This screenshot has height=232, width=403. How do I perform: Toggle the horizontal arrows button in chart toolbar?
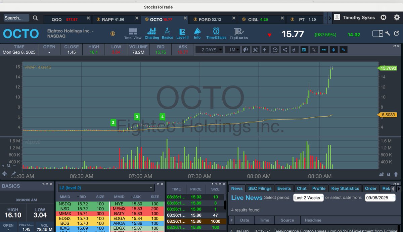coord(343,50)
